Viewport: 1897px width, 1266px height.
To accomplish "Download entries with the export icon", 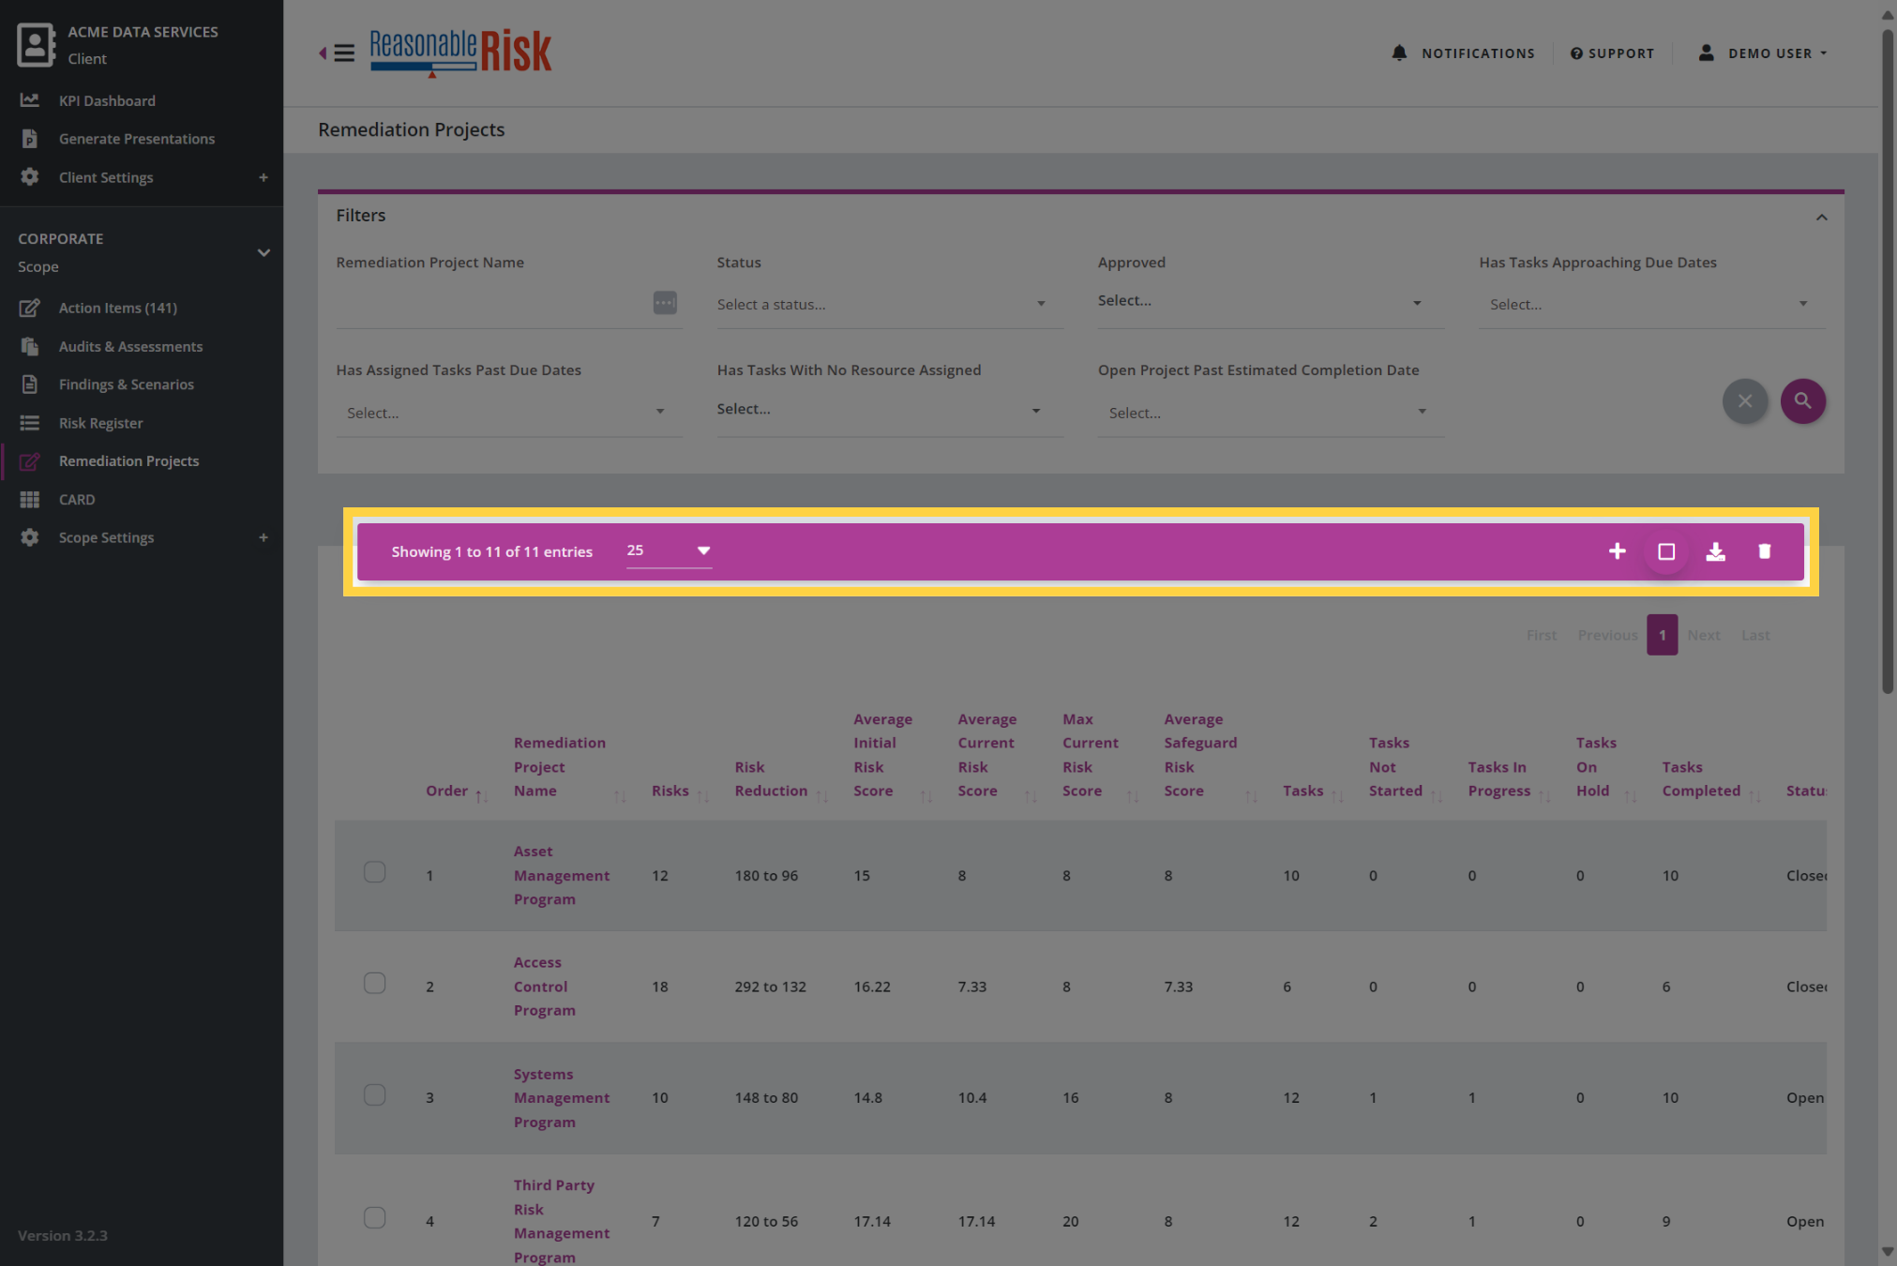I will pyautogui.click(x=1716, y=551).
